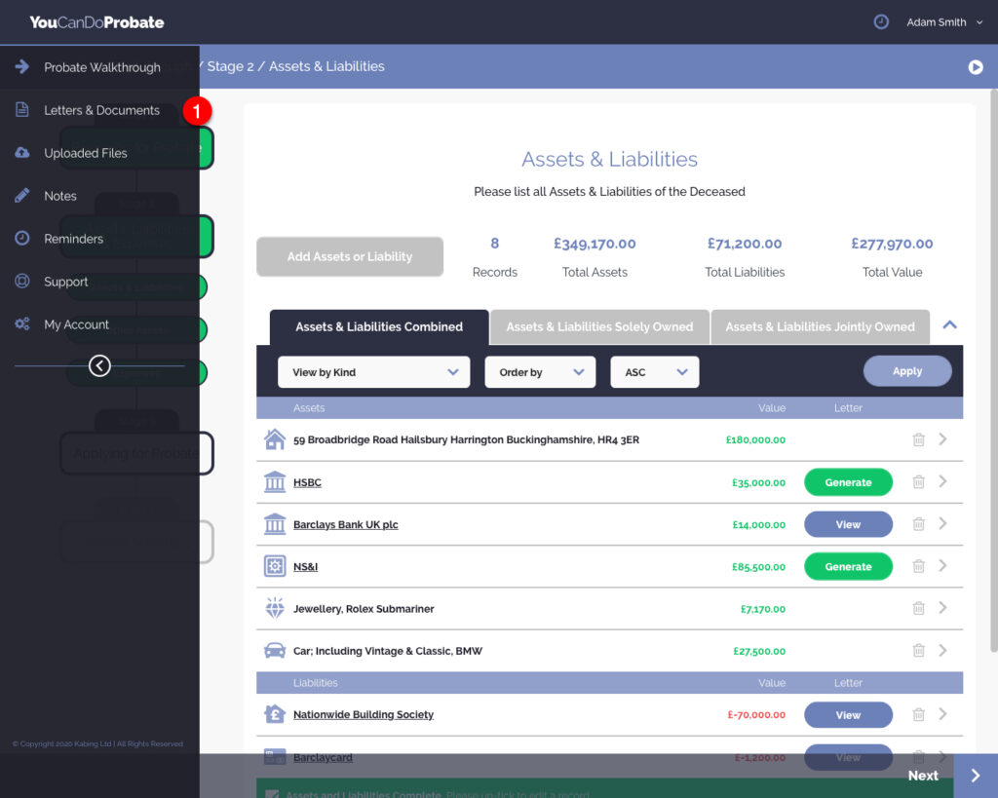Viewport: 998px width, 798px height.
Task: Click trash icon for Jewellery, Rolex Submariner
Action: (x=918, y=608)
